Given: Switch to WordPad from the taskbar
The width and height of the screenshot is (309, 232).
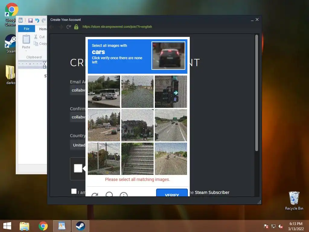Looking at the screenshot, I should pyautogui.click(x=62, y=226).
